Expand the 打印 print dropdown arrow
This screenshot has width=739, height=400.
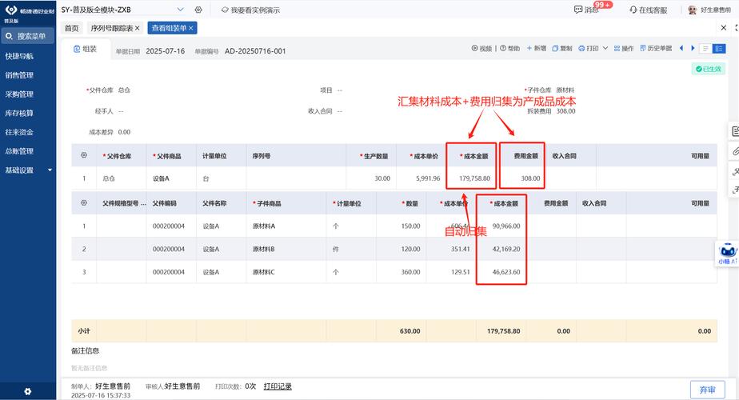click(605, 48)
